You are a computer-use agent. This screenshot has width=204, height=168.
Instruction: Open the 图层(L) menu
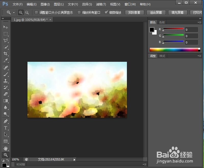59,4
